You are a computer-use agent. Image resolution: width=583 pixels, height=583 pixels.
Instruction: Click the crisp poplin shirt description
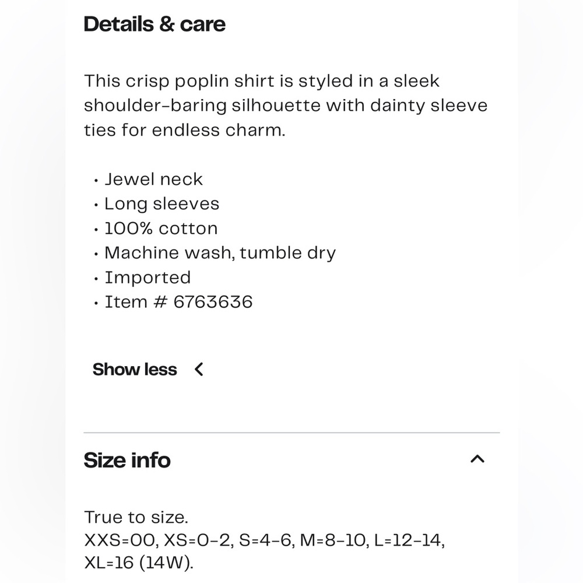[262, 81]
